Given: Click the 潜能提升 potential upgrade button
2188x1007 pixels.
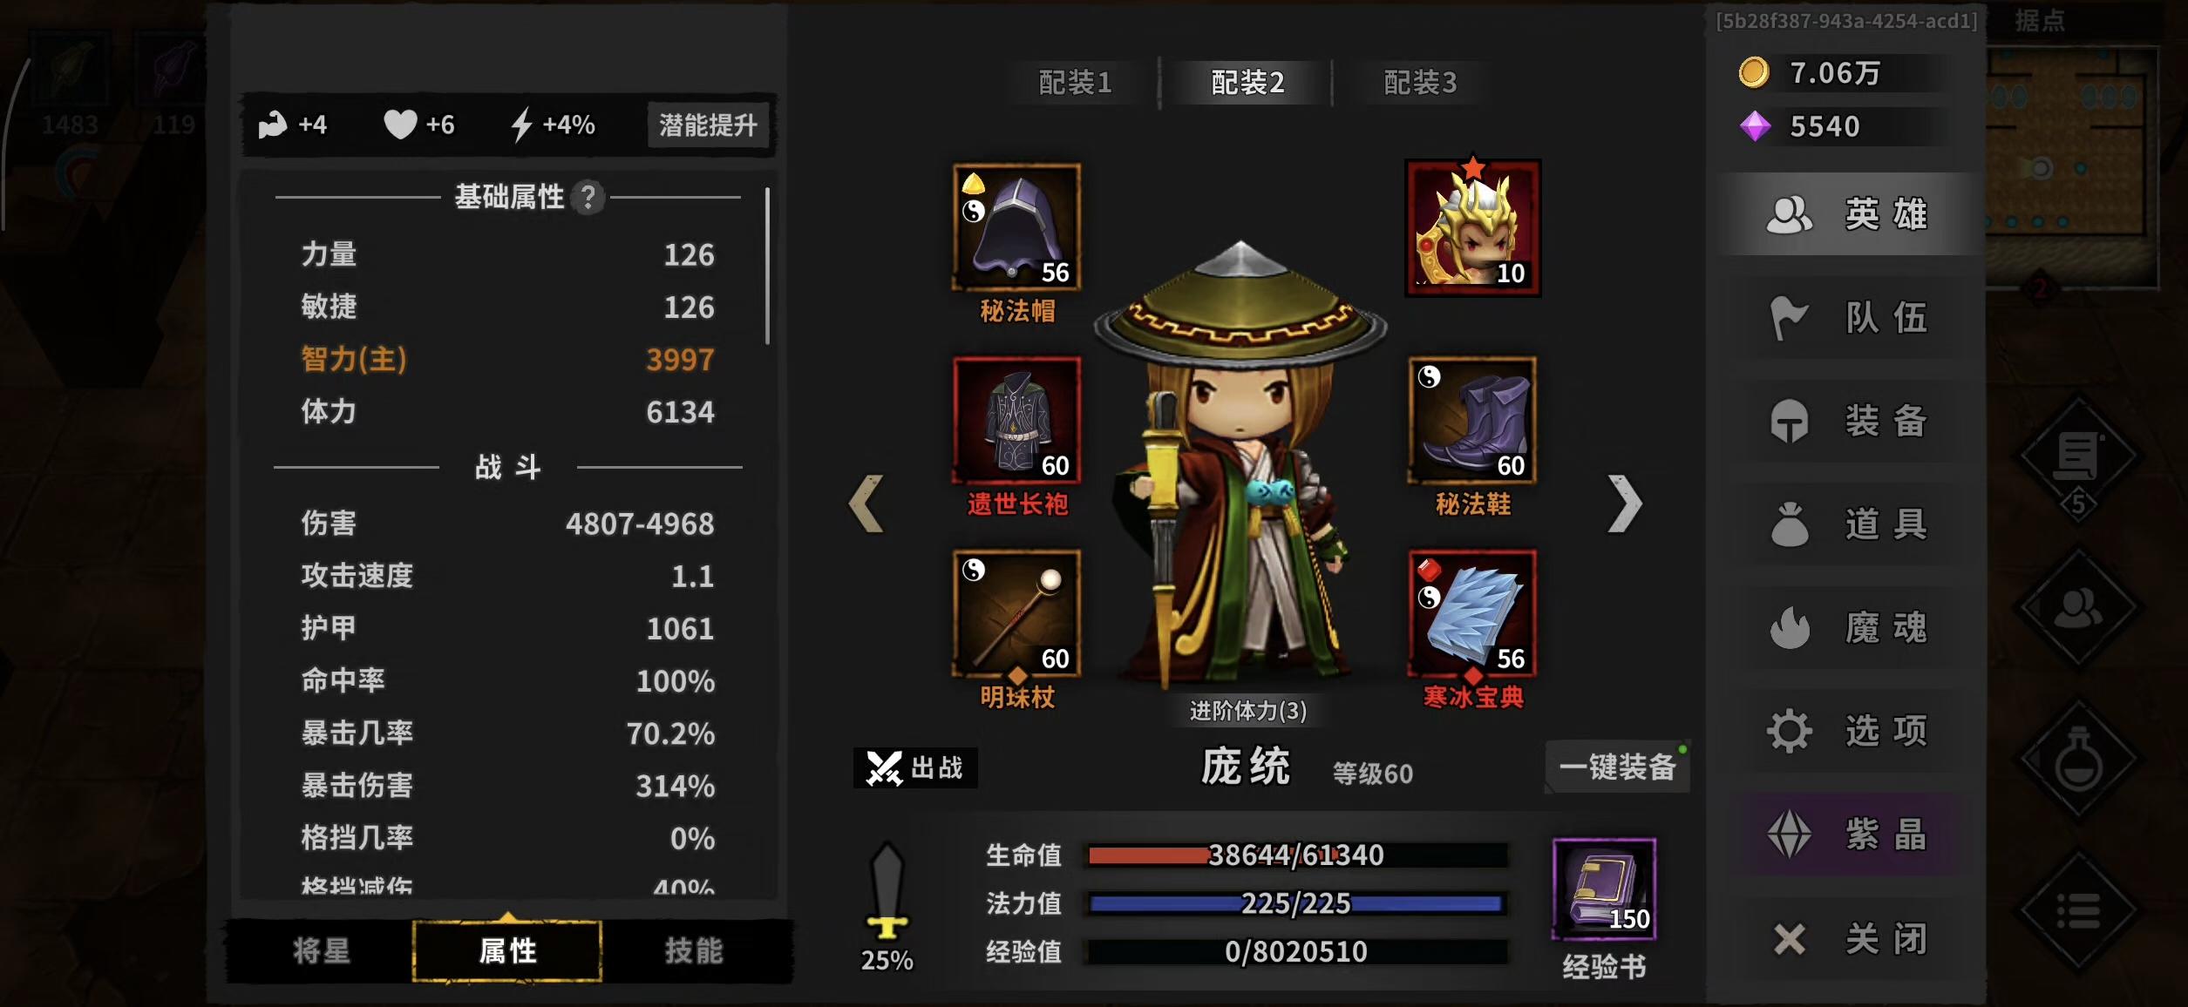Looking at the screenshot, I should pyautogui.click(x=708, y=125).
